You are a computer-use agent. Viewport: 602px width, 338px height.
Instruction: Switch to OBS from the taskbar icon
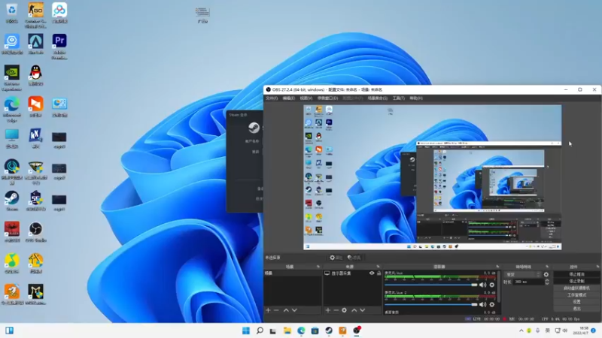pyautogui.click(x=357, y=330)
